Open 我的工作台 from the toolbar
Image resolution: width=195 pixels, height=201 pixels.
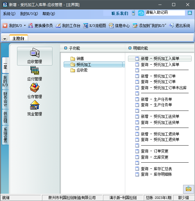tap(68, 26)
